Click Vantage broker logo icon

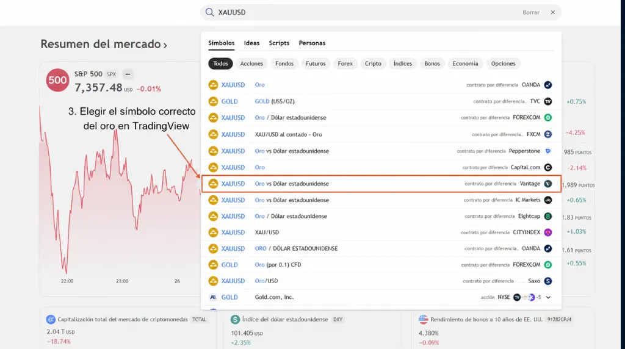pyautogui.click(x=548, y=184)
